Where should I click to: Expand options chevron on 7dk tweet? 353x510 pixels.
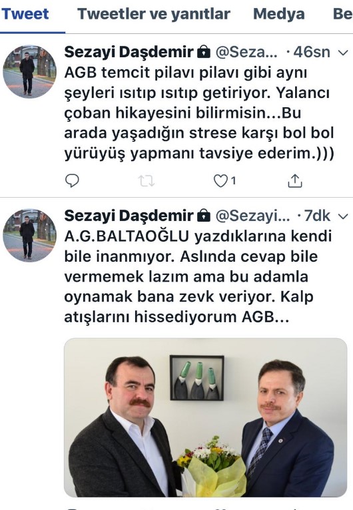click(343, 216)
